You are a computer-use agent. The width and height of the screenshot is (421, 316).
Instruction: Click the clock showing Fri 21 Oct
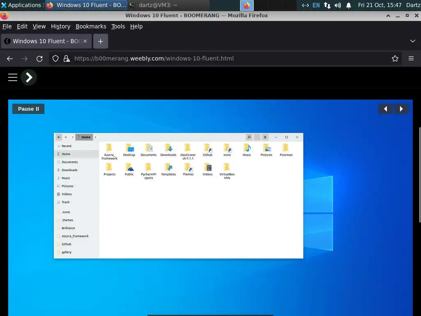coord(379,5)
